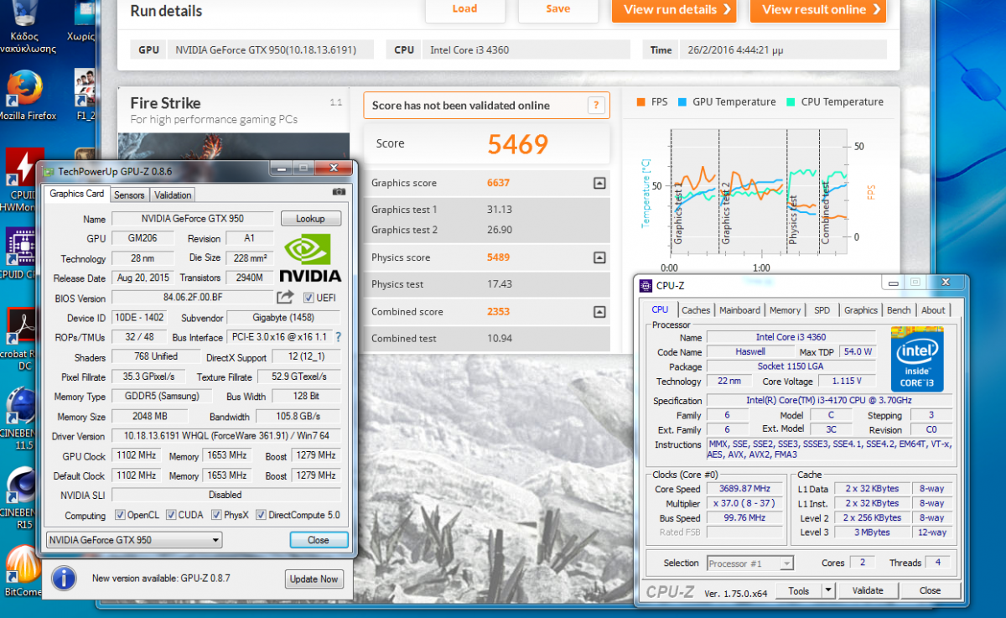Collapse the Combined score section
This screenshot has width=1006, height=618.
coord(599,312)
